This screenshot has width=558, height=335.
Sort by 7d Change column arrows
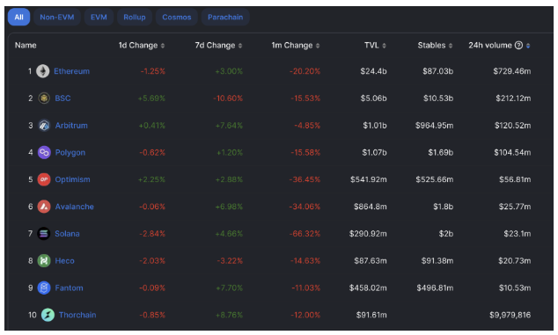pos(240,46)
